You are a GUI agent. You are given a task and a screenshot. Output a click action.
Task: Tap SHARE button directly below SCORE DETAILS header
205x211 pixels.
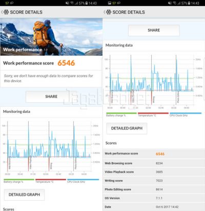[x=154, y=30]
